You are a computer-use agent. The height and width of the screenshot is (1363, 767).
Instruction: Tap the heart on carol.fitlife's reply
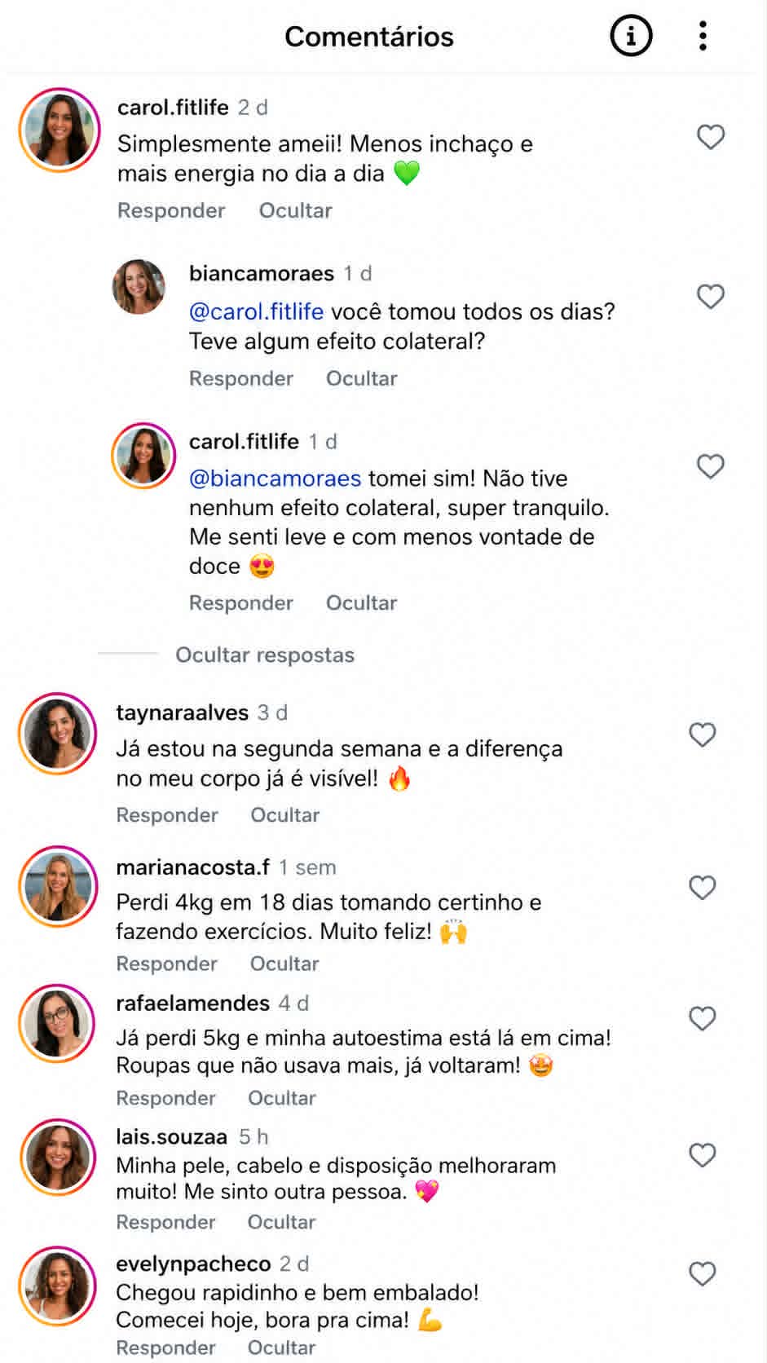point(711,466)
